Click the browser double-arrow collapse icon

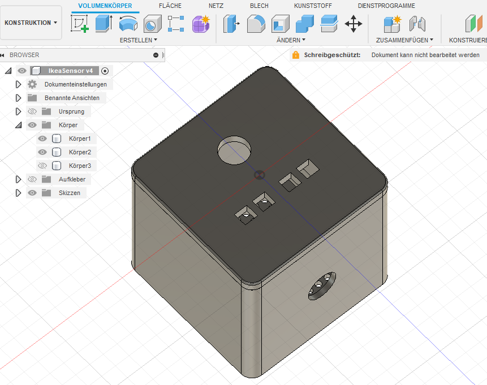(x=2, y=55)
